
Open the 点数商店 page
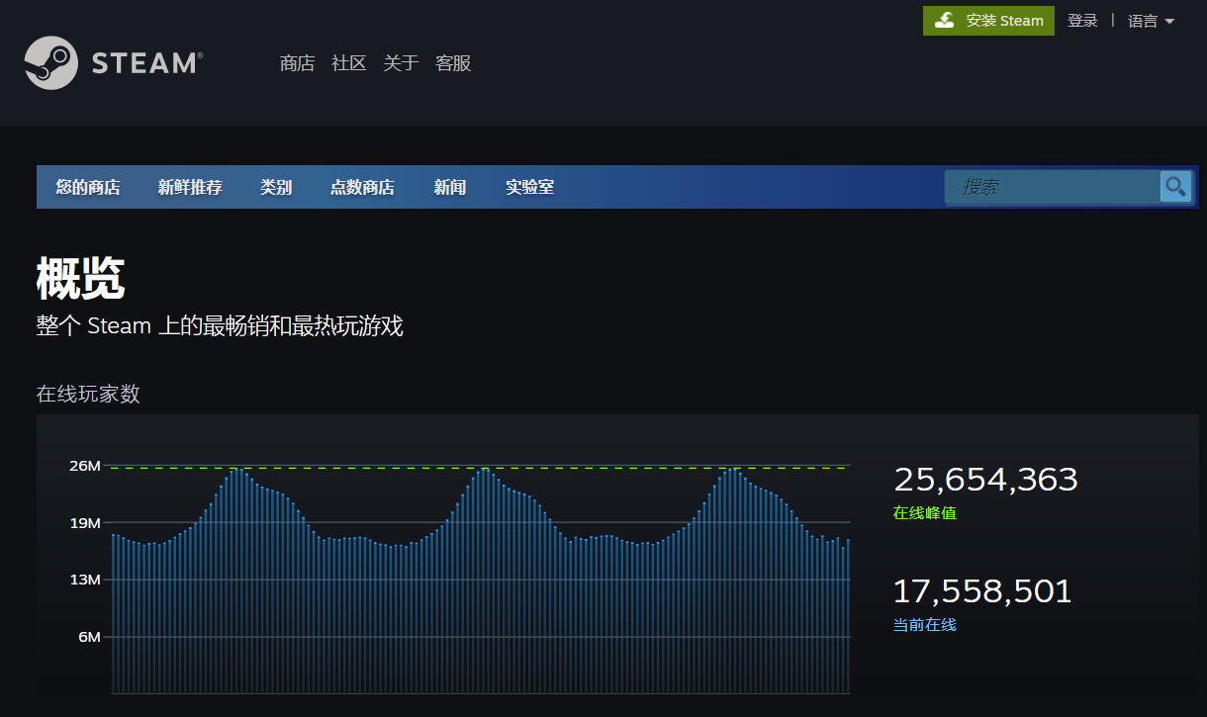(363, 187)
